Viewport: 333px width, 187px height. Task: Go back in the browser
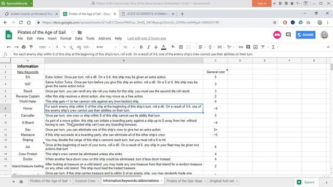pos(5,22)
